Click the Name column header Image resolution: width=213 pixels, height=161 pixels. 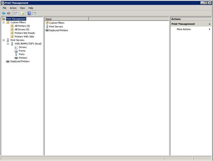pos(67,19)
